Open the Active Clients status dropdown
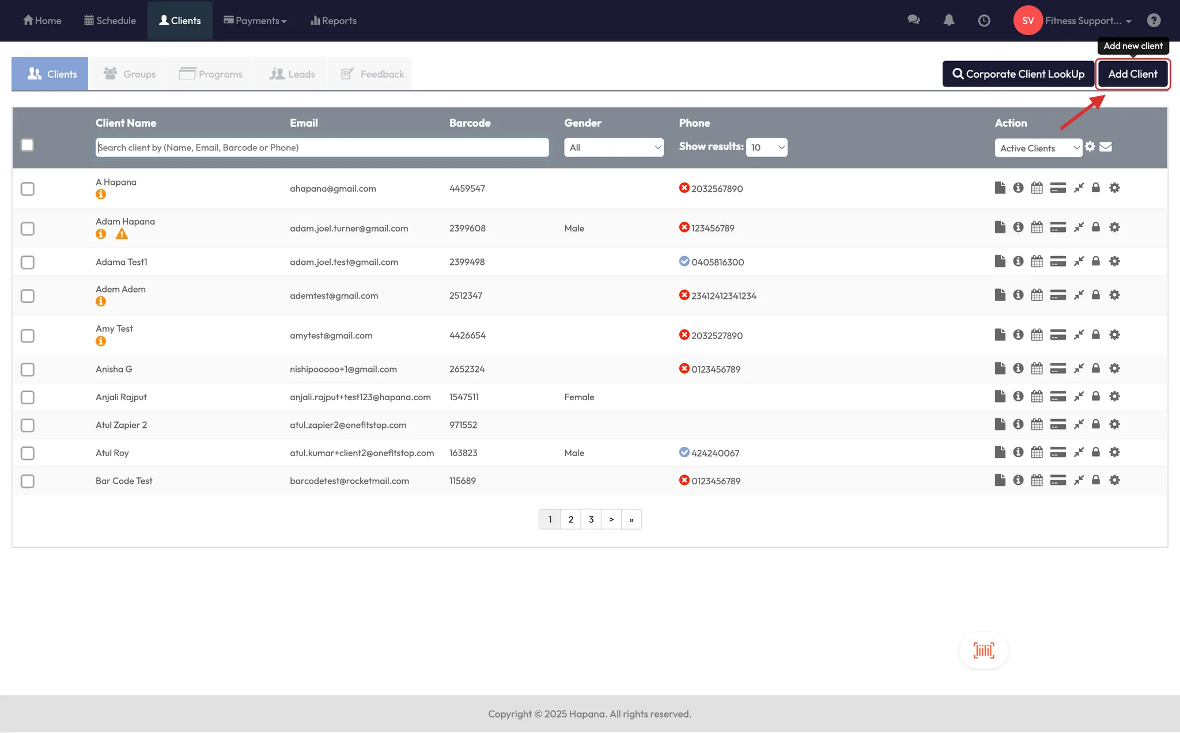 tap(1038, 148)
